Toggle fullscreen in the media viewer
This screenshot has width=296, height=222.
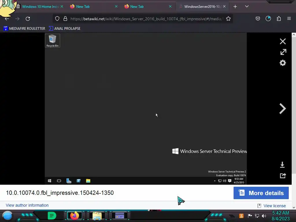(283, 52)
